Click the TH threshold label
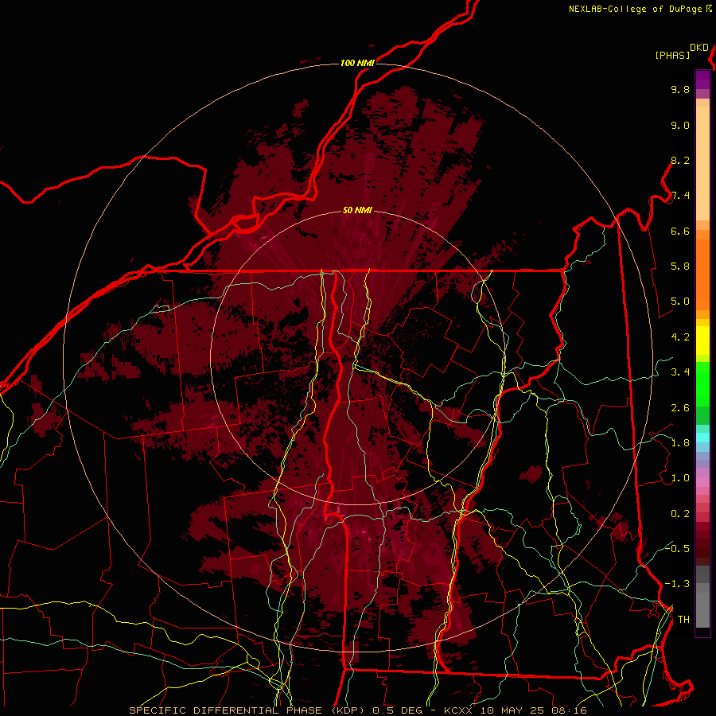 coord(683,620)
